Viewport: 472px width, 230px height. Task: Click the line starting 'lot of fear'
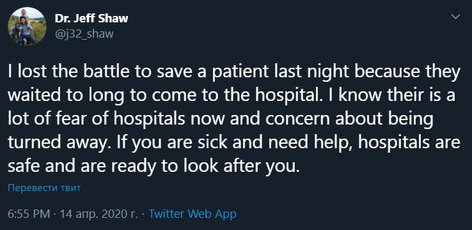coord(221,119)
